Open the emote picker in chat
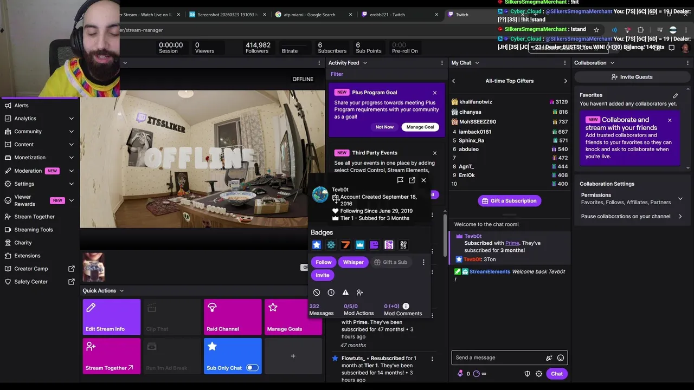 (561, 357)
